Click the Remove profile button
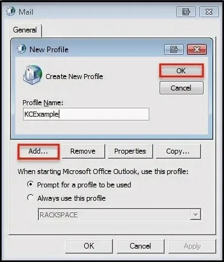The image size is (224, 262). [x=83, y=151]
